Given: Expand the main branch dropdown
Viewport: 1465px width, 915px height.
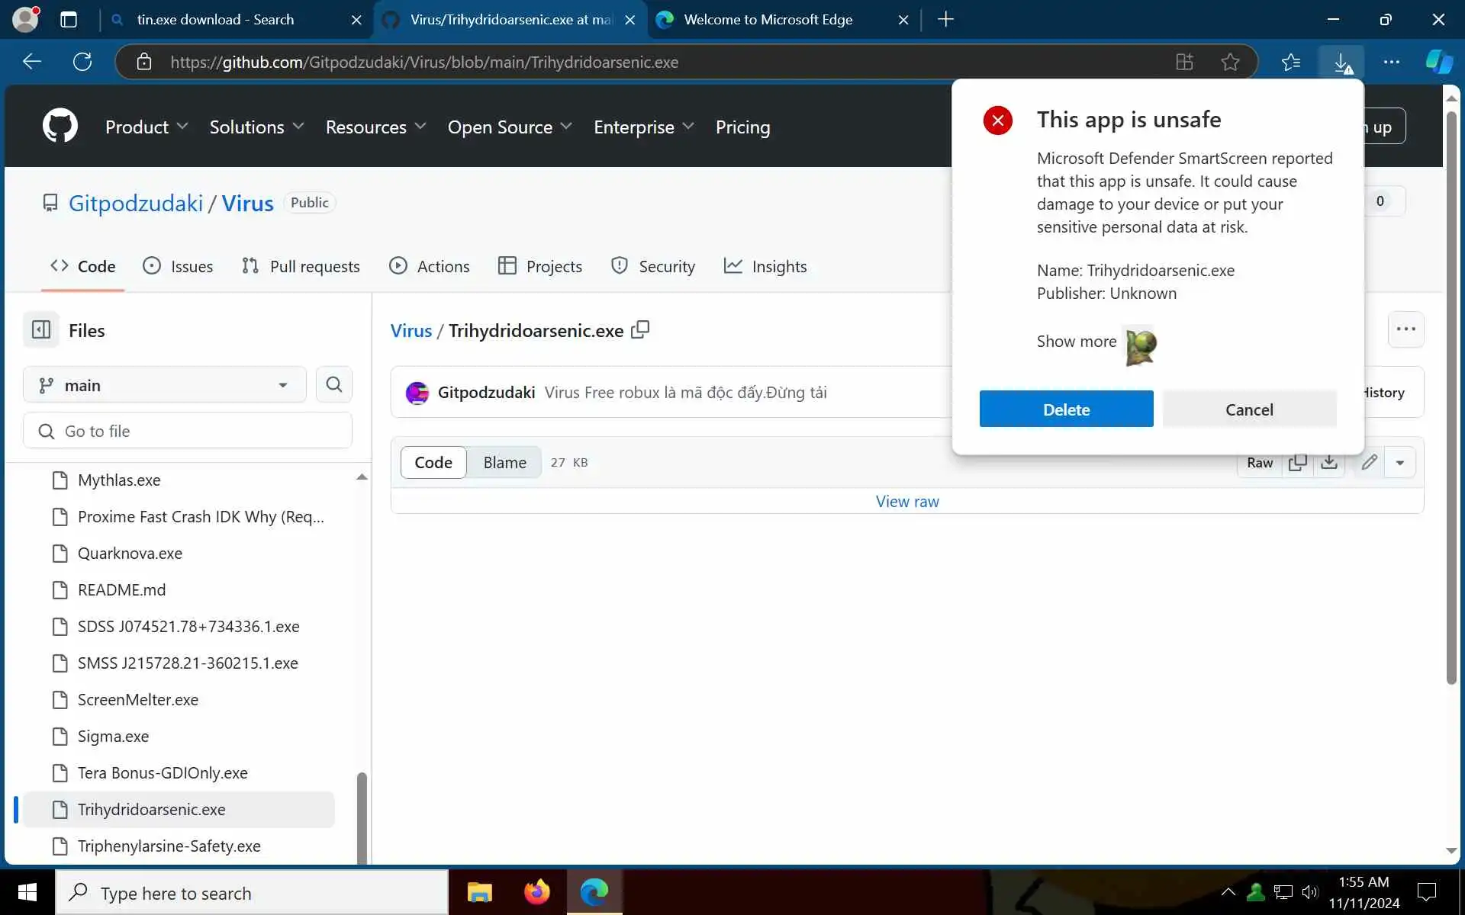Looking at the screenshot, I should tap(164, 385).
